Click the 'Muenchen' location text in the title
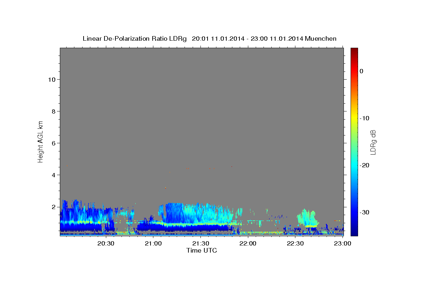 tap(321, 39)
